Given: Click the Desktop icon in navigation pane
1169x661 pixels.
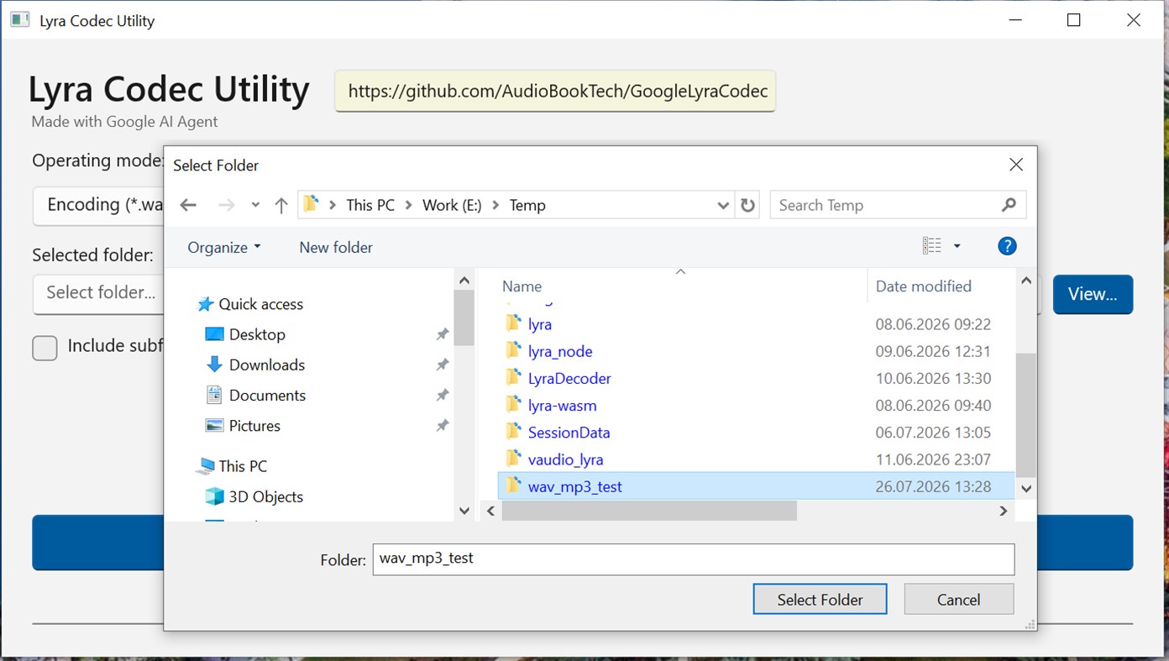Looking at the screenshot, I should [214, 334].
